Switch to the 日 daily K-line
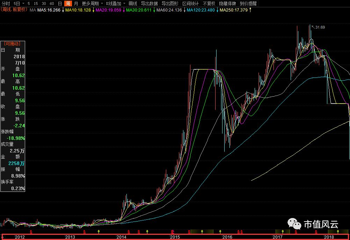Image resolution: width=350 pixels, height=240 pixels. tap(60, 3)
